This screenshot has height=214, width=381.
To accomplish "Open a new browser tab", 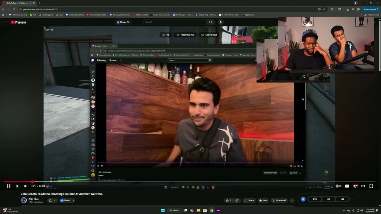I will click(39, 3).
